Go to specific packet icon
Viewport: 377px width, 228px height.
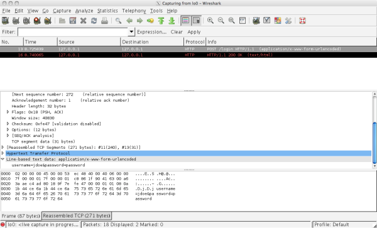click(150, 21)
